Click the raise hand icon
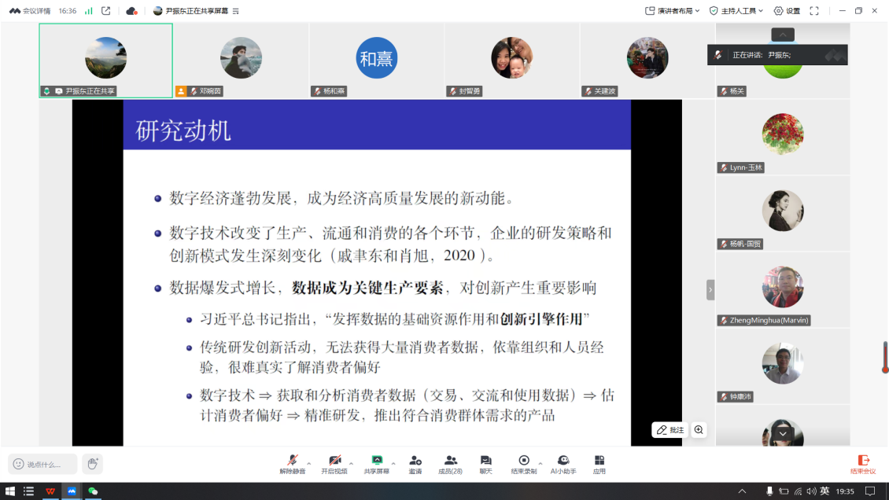The width and height of the screenshot is (889, 500). point(92,464)
